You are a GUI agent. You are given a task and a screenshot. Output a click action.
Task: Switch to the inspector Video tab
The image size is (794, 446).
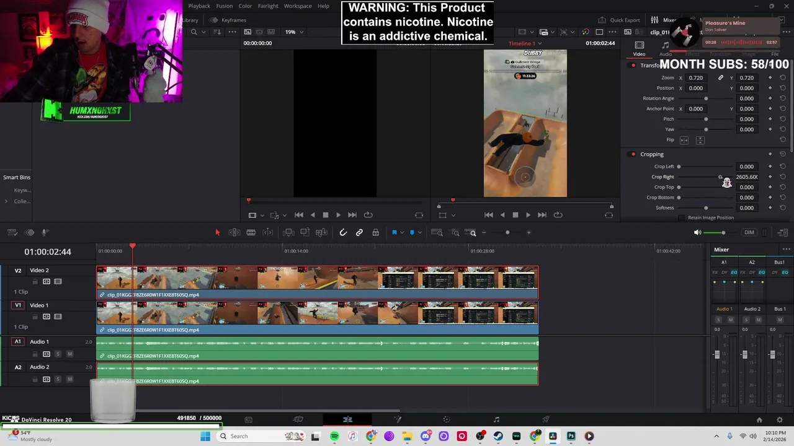pyautogui.click(x=639, y=48)
